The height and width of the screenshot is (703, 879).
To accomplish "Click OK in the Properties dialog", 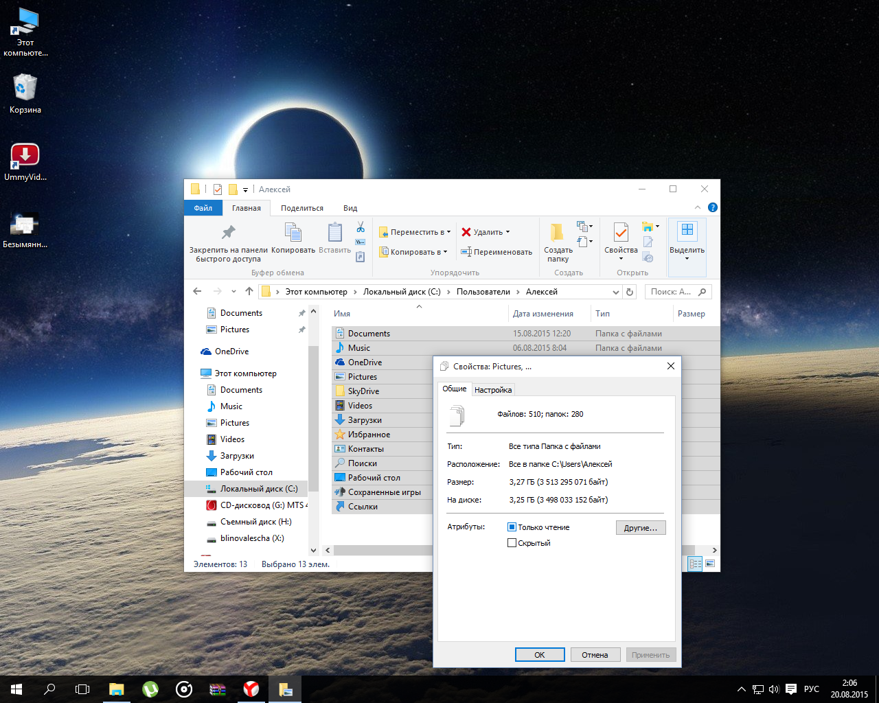I will pyautogui.click(x=540, y=655).
